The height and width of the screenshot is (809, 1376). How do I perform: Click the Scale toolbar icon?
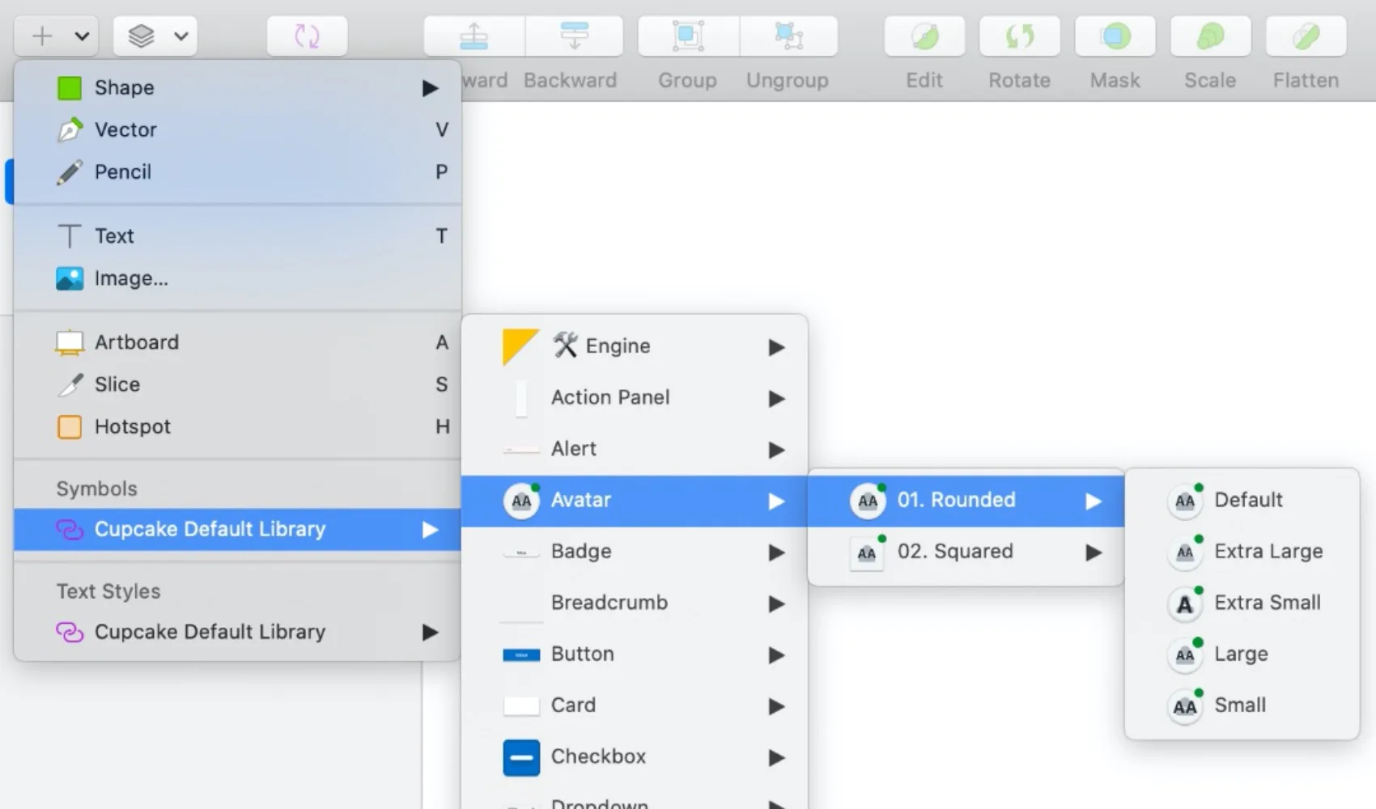point(1210,36)
